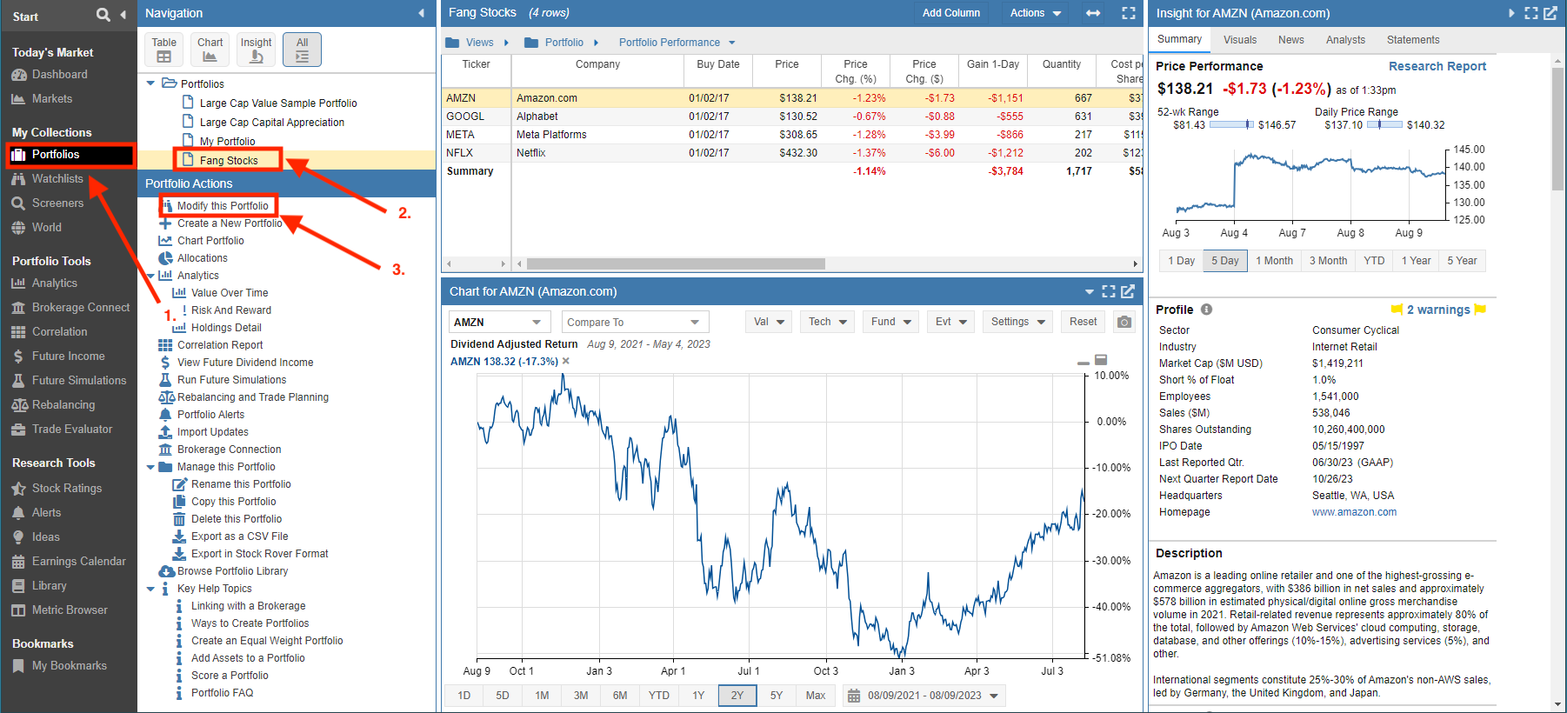Screen dimensions: 1567x713
Task: Open the Fund dropdown
Action: pos(891,322)
